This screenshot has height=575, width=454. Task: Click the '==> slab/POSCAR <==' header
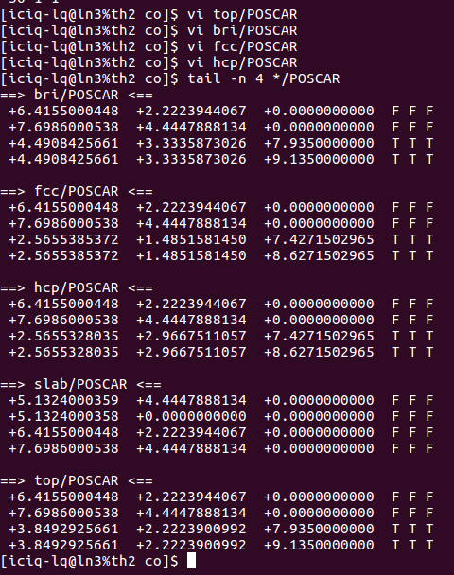[x=80, y=384]
